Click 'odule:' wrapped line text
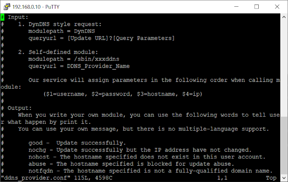Image resolution: width=288 pixels, height=182 pixels. click(11, 87)
